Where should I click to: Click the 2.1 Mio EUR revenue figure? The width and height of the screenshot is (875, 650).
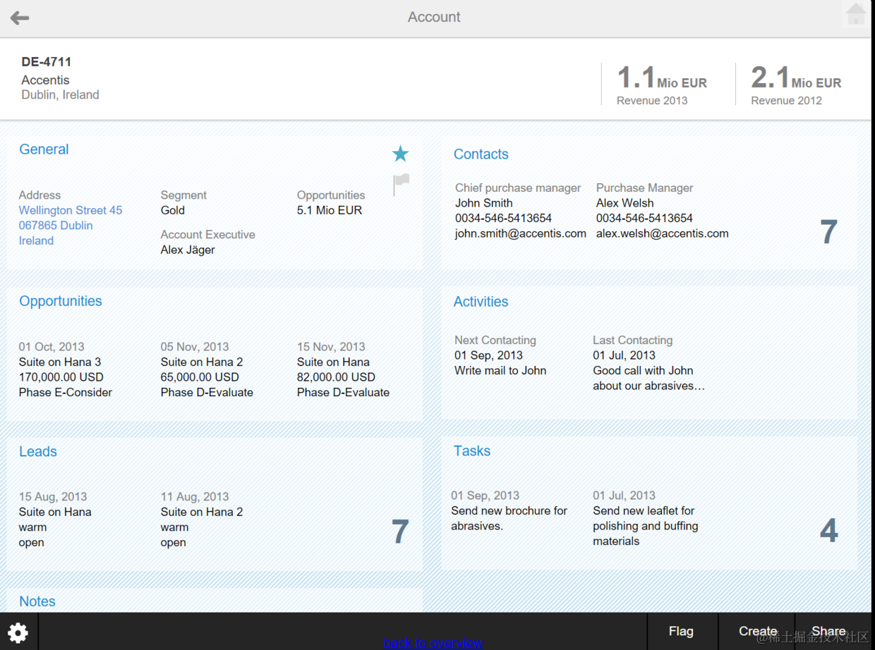point(796,78)
